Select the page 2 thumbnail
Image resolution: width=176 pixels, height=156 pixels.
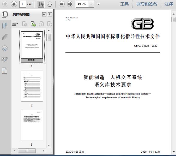click(32, 86)
